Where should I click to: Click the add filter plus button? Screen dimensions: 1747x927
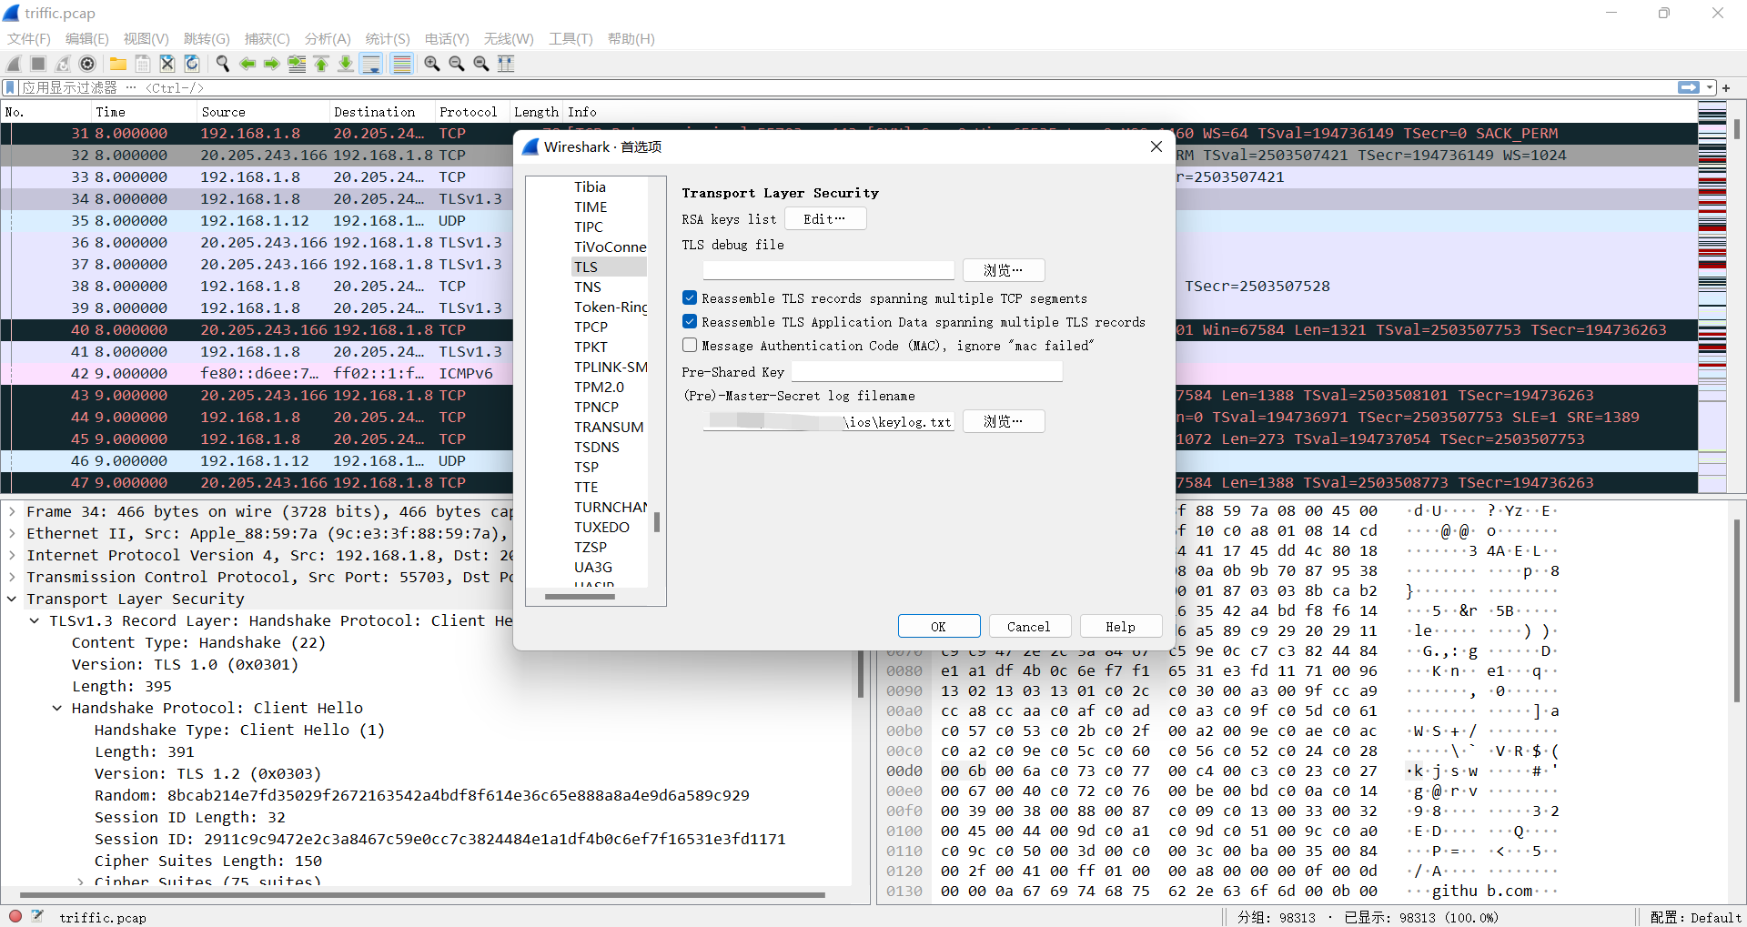click(x=1726, y=88)
